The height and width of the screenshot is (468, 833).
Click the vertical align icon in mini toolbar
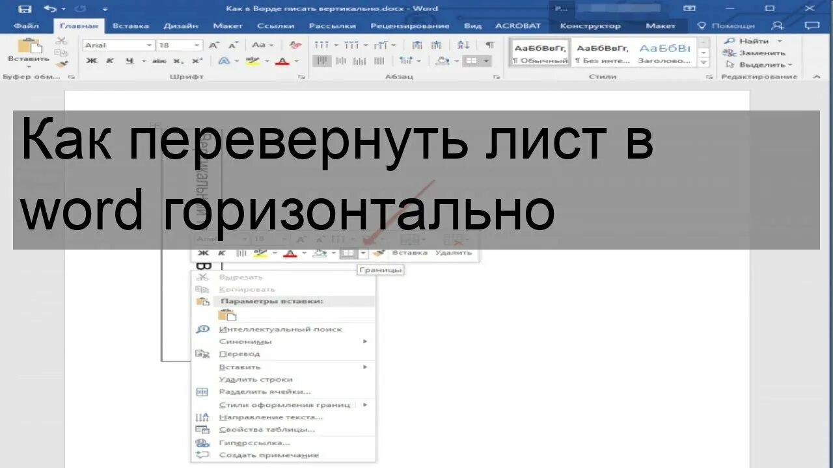click(241, 253)
